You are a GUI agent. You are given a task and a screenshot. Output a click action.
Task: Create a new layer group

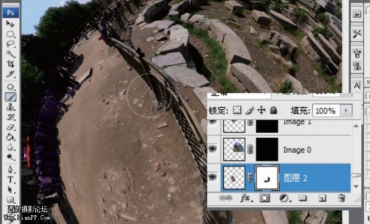[x=303, y=198]
